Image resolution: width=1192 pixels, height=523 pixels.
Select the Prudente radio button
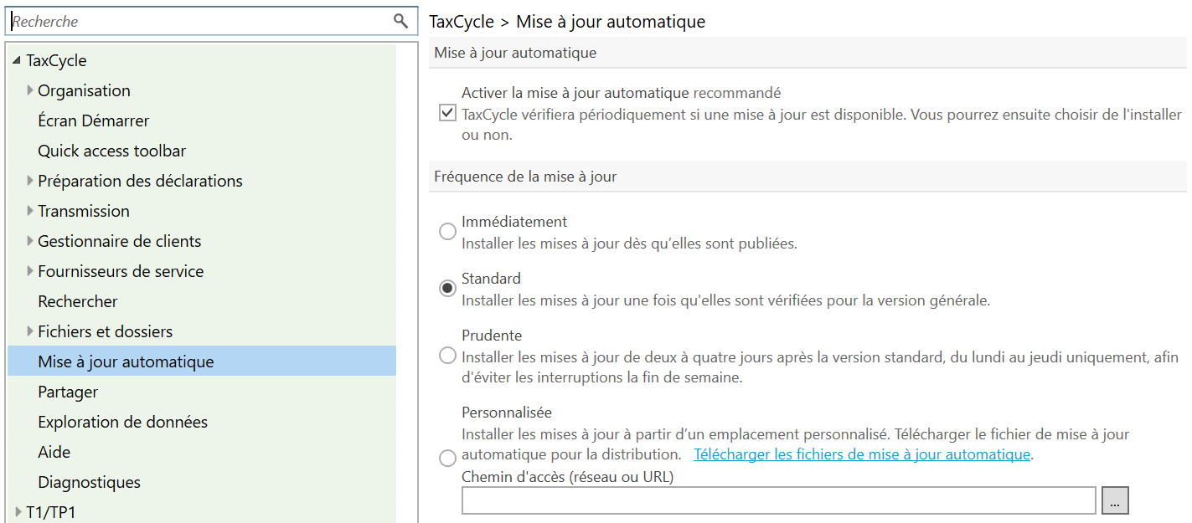[x=448, y=356]
